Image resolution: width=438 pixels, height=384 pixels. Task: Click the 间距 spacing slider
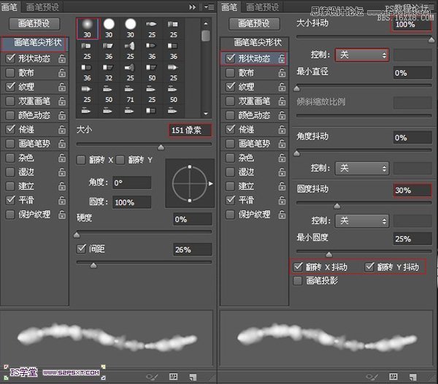(144, 263)
